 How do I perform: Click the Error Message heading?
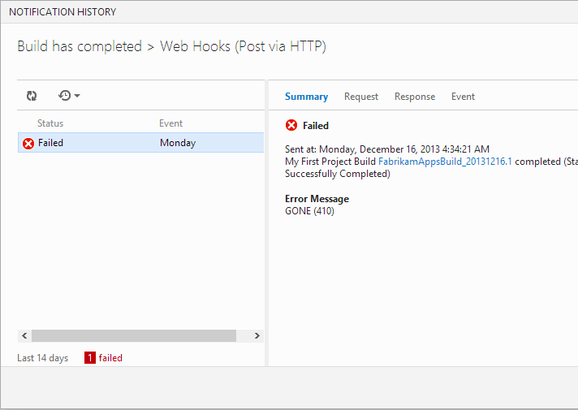[x=317, y=199]
